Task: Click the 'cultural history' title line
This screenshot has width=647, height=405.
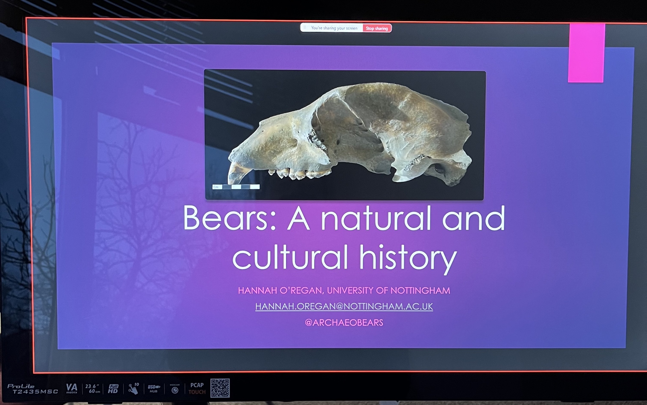Action: [344, 257]
